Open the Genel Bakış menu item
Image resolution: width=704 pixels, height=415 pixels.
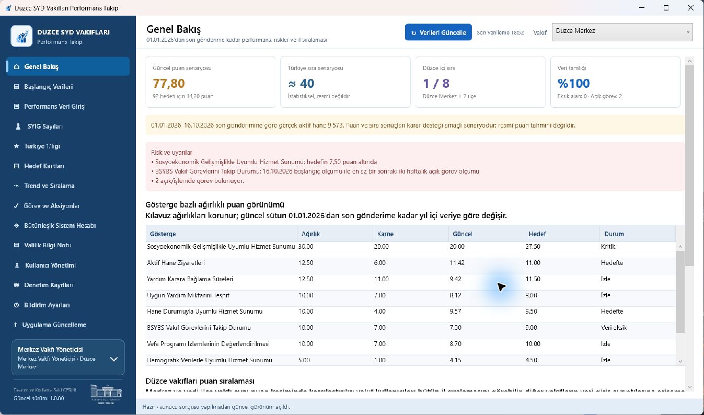[68, 66]
